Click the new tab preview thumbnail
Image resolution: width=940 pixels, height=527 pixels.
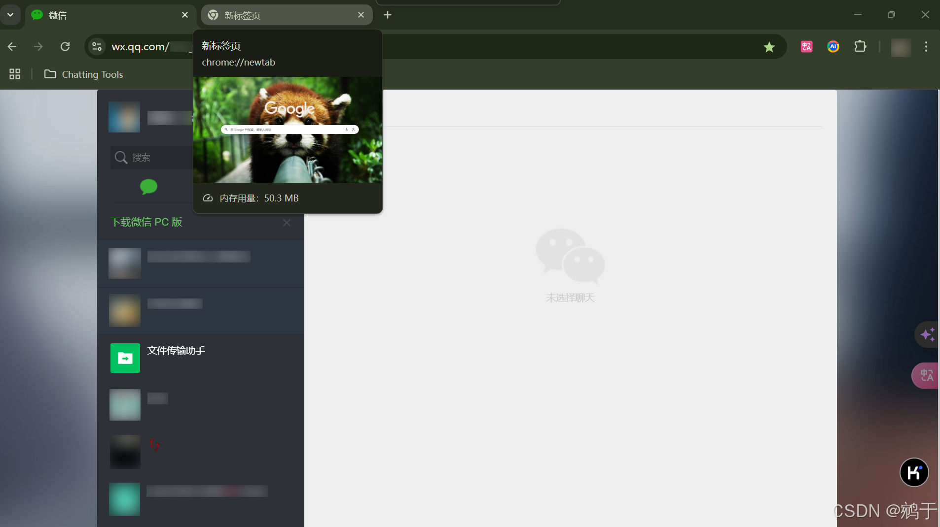point(288,130)
